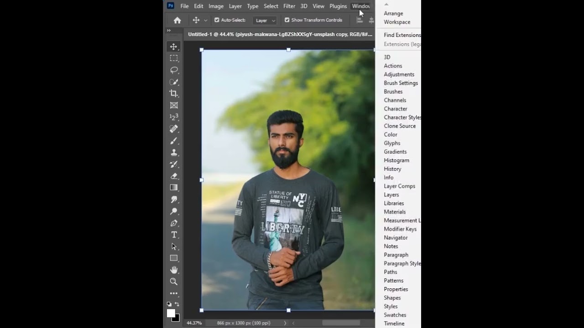Viewport: 584px width, 328px height.
Task: Click the black background color swatch
Action: [x=177, y=318]
